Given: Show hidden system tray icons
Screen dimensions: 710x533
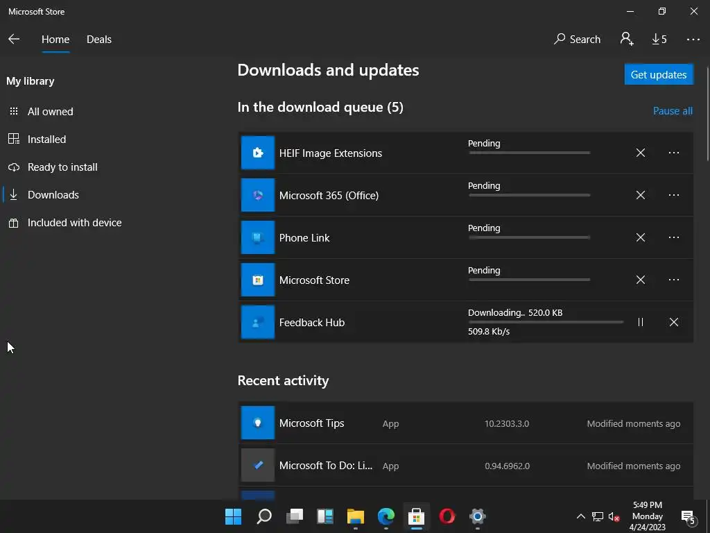Looking at the screenshot, I should [x=580, y=516].
